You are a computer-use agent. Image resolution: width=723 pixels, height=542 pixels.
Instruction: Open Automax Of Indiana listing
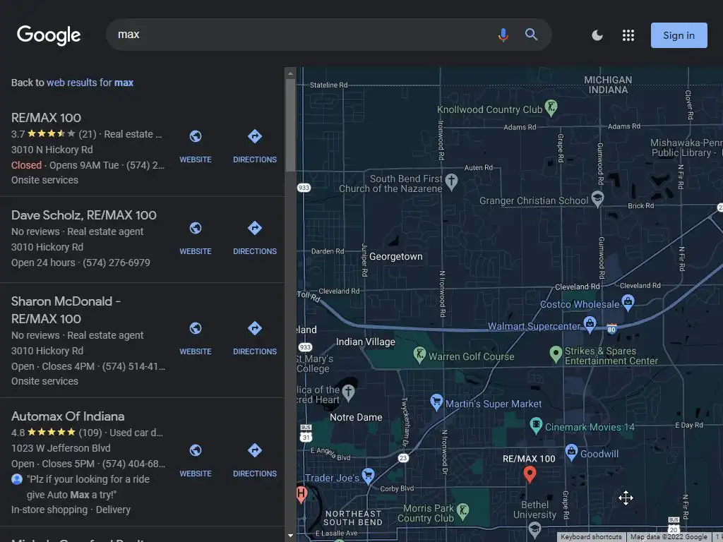pyautogui.click(x=68, y=416)
